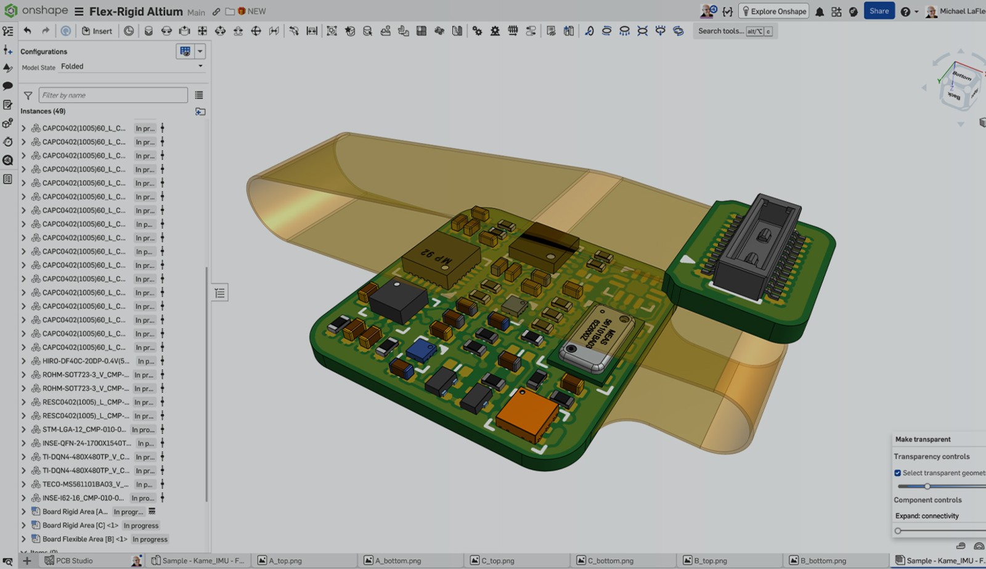The height and width of the screenshot is (569, 986).
Task: Open the comments panel in sidebar
Action: (8, 86)
